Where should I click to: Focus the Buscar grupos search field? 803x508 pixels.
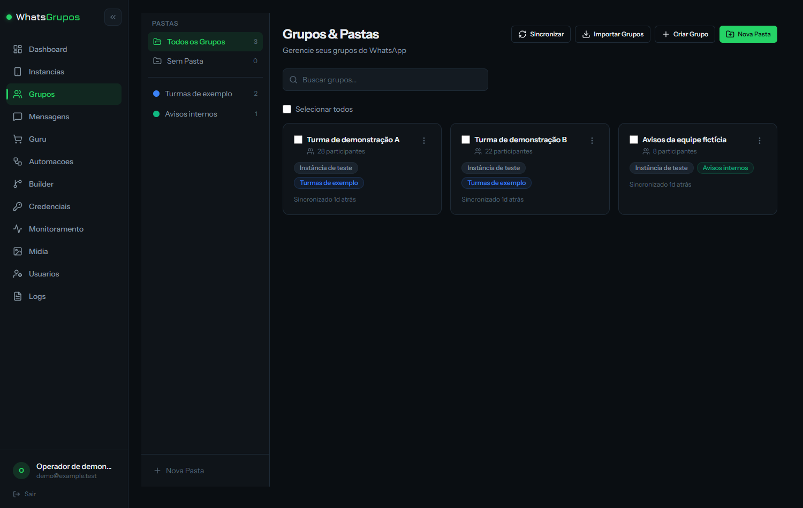pyautogui.click(x=385, y=80)
